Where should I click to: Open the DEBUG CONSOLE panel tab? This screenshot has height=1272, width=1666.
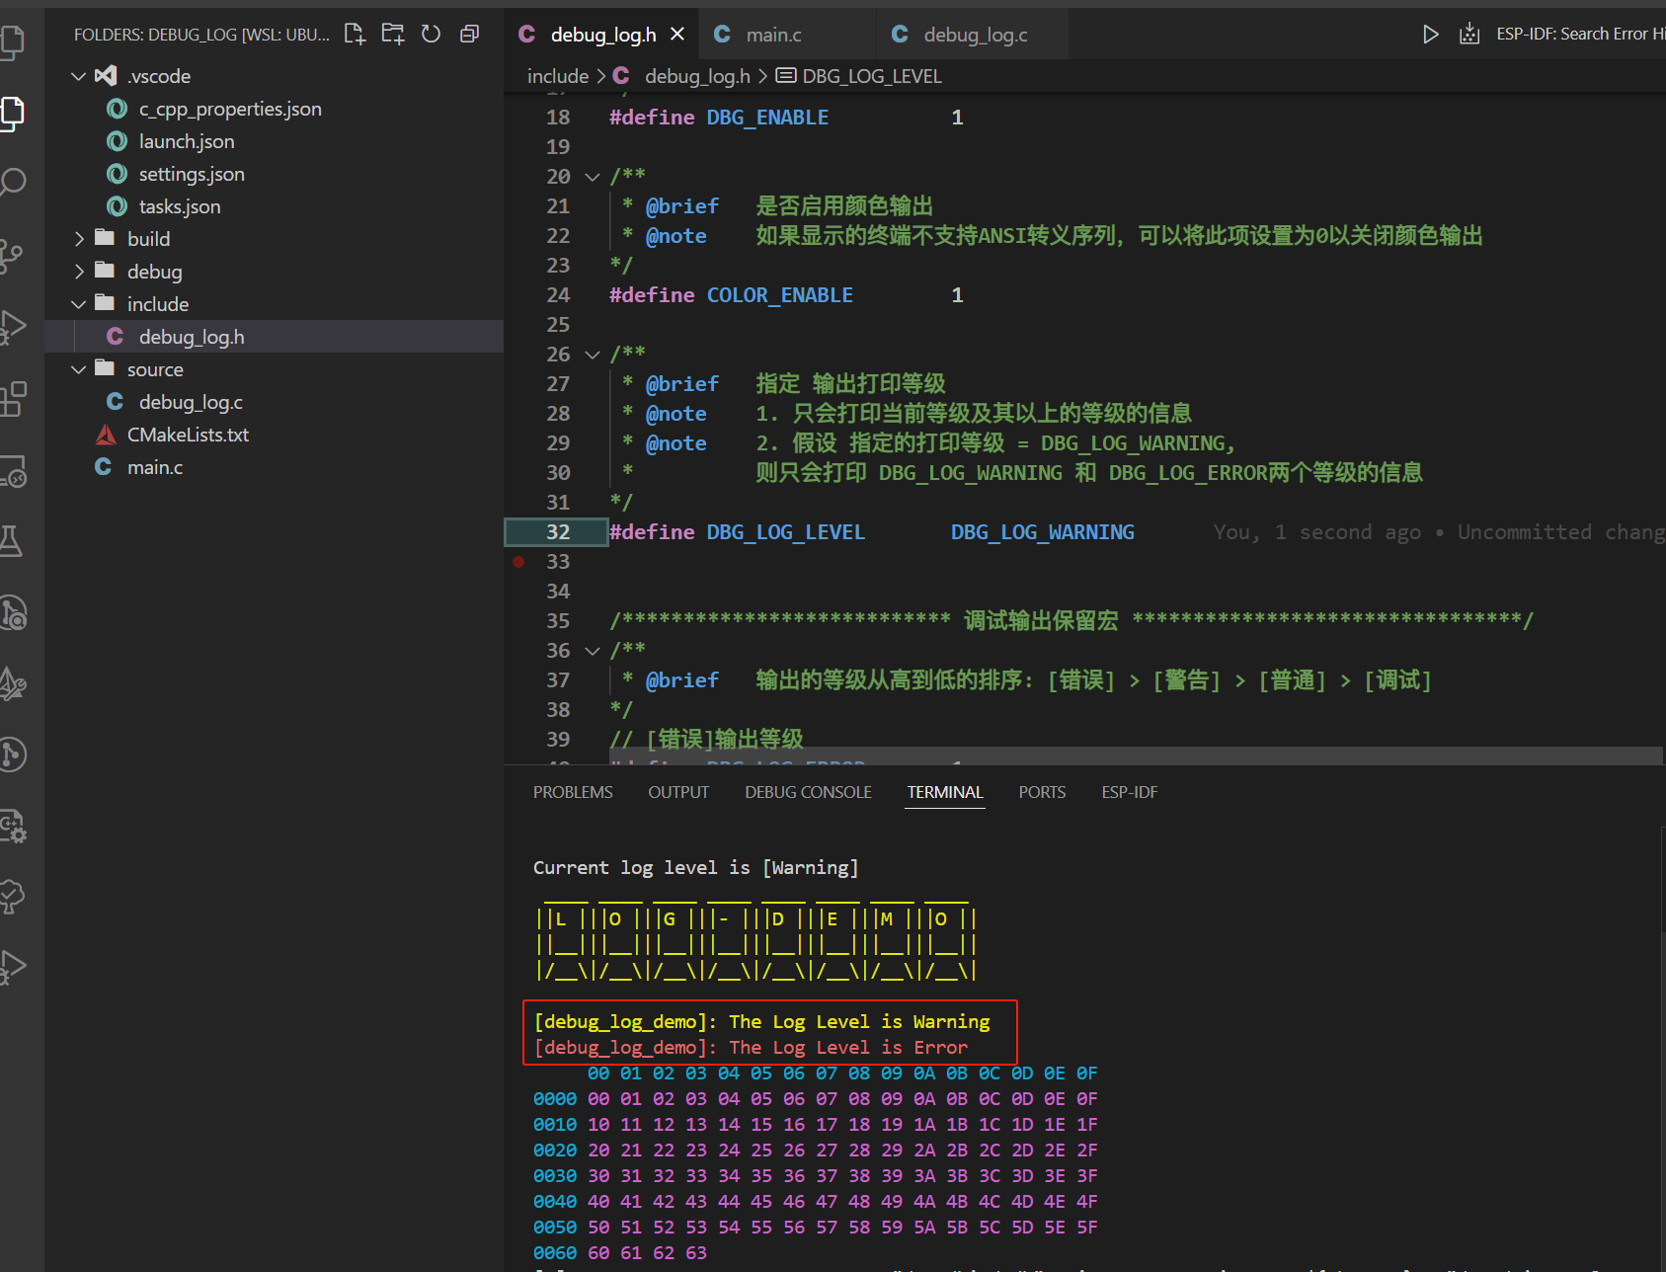pyautogui.click(x=808, y=792)
